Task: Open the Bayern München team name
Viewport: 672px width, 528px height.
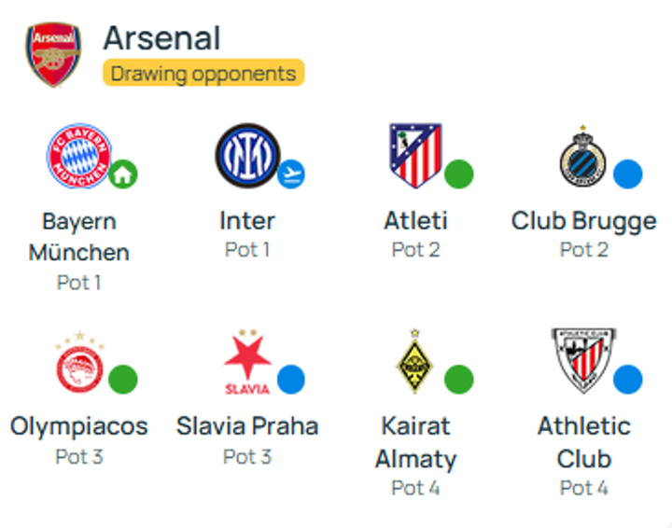Action: pos(79,237)
